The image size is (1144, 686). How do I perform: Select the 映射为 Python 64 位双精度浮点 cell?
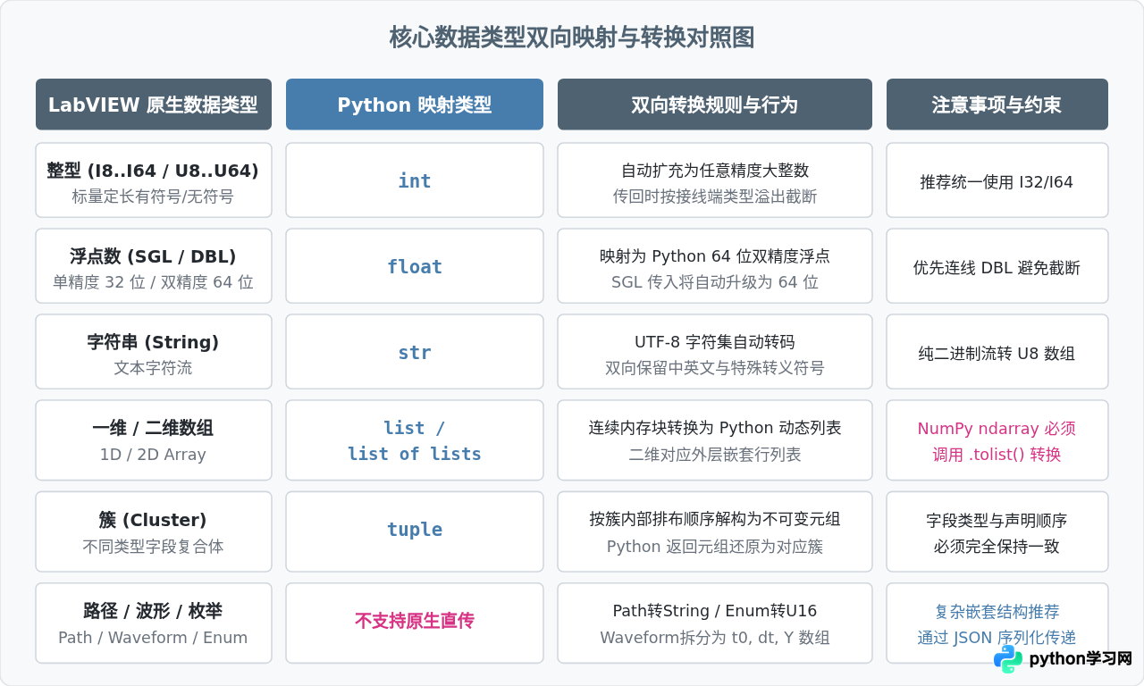[715, 266]
